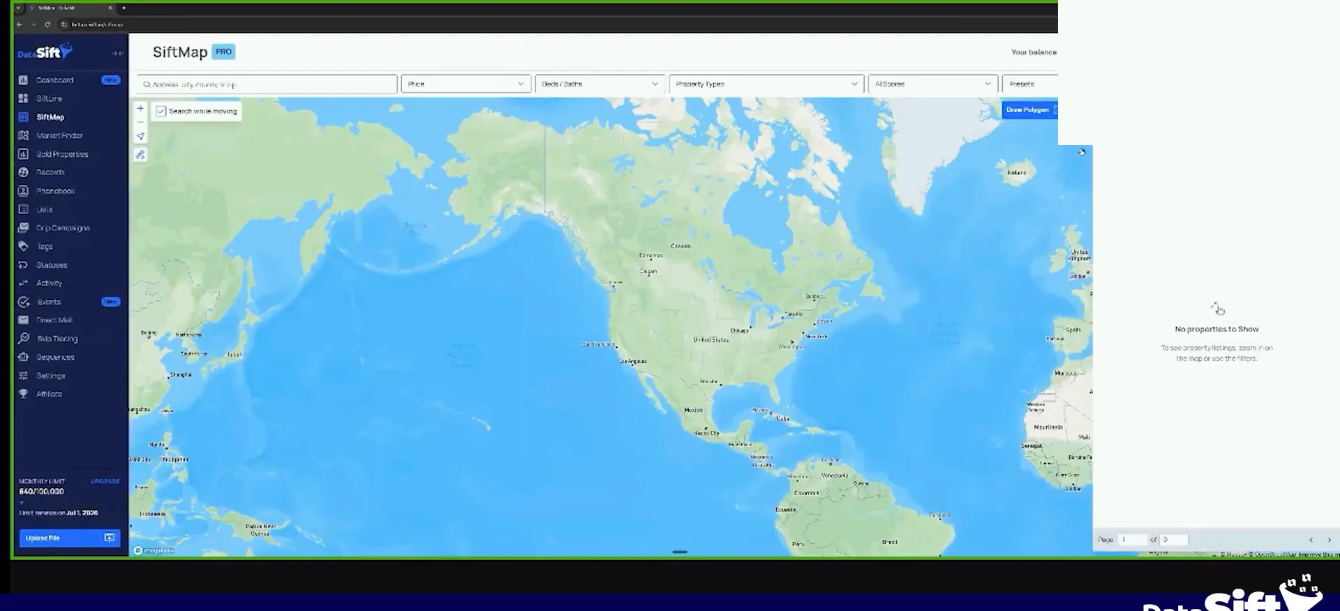Click the Lists sidebar icon
Image resolution: width=1340 pixels, height=611 pixels.
coord(23,209)
